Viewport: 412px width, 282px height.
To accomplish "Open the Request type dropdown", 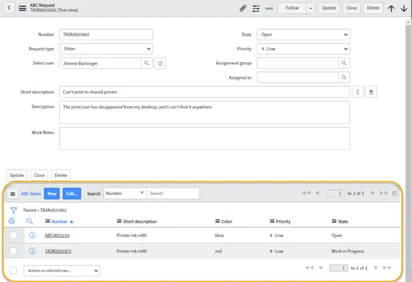I will tap(106, 49).
